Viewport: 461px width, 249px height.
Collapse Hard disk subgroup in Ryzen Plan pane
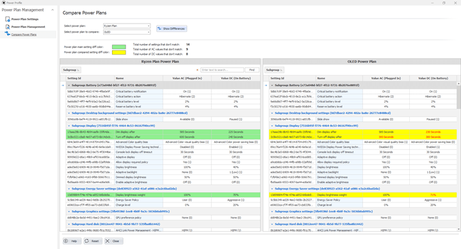tap(69, 224)
